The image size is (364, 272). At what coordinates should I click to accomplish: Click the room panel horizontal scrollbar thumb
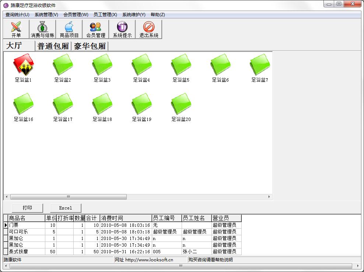69,197
